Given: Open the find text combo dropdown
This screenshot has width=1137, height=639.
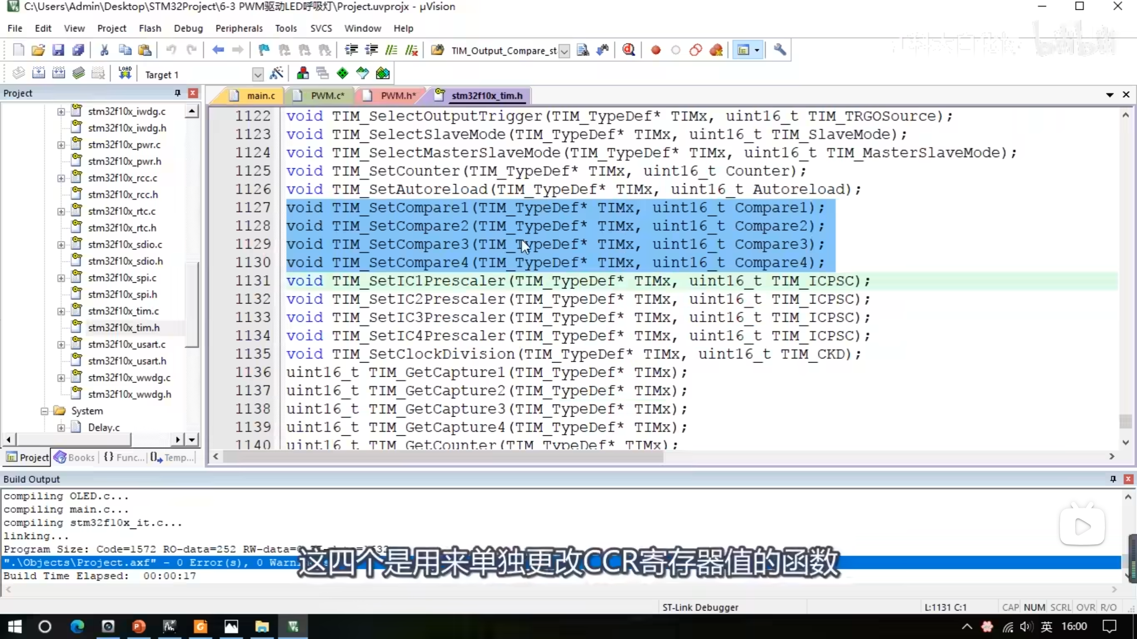Looking at the screenshot, I should [564, 51].
